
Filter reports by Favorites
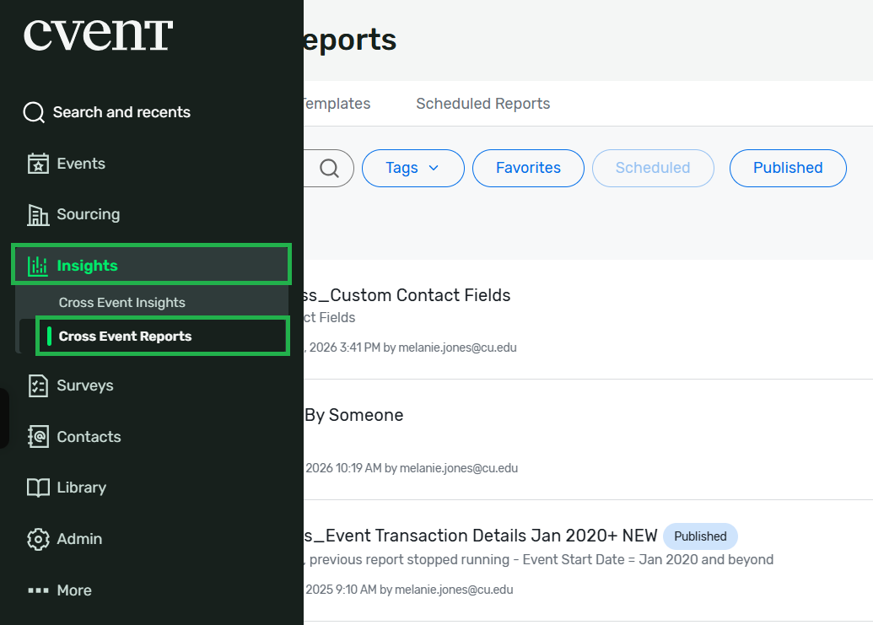[528, 168]
